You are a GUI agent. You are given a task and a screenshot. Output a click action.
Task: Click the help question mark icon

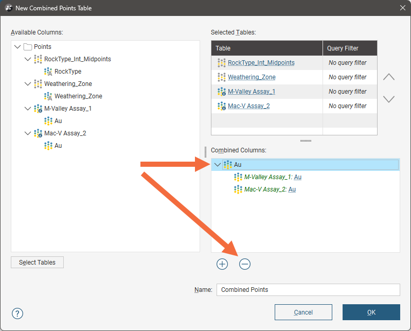tap(17, 313)
